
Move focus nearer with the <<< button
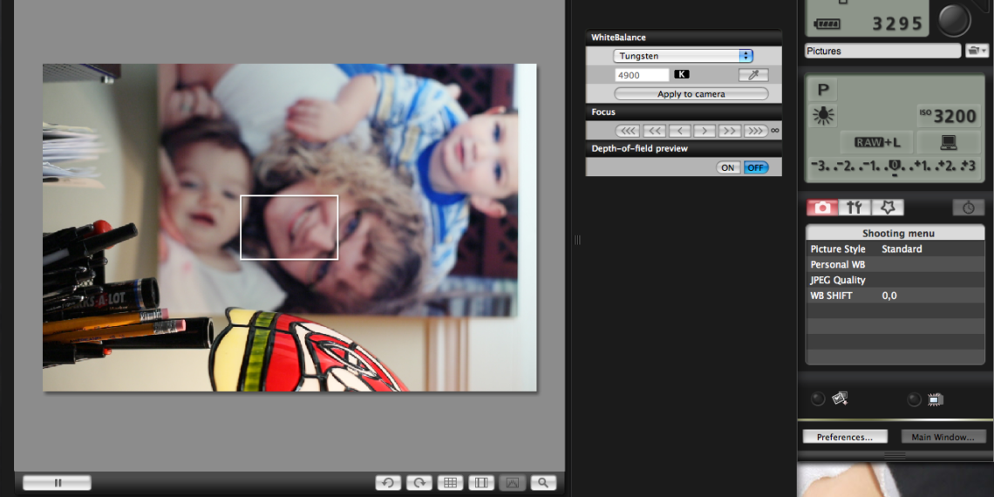click(628, 131)
